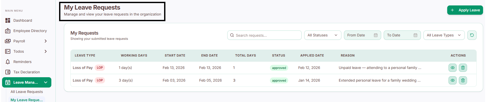View details of the 3 day(s) leave request
The height and width of the screenshot is (102, 490).
point(452,80)
